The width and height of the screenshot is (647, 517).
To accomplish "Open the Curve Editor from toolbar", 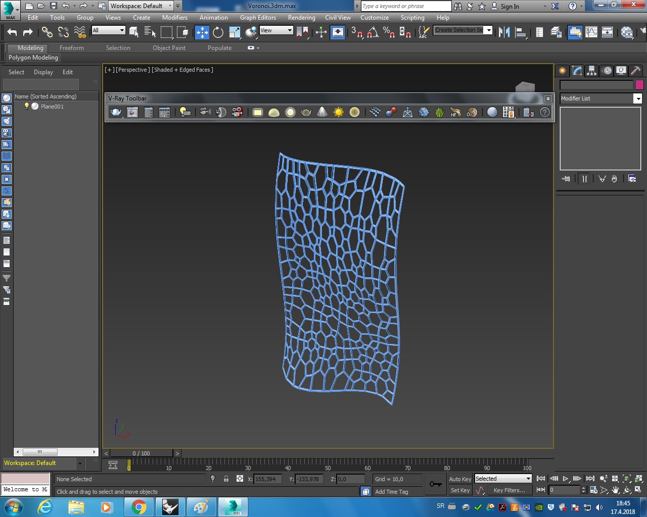I will pos(591,32).
